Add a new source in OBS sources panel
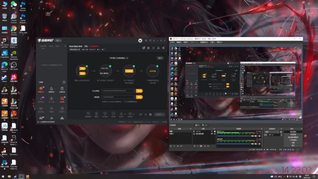The width and height of the screenshot is (318, 179). [194, 146]
